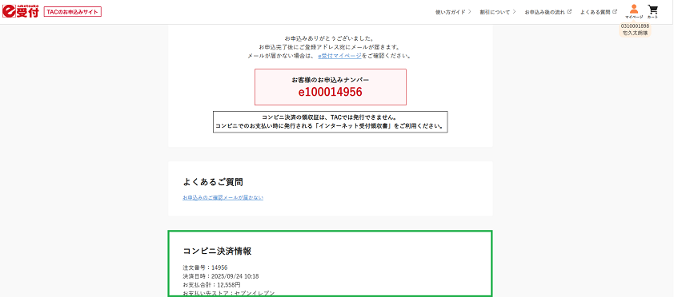The height and width of the screenshot is (297, 674).
Task: Follow the e受付マイページ link
Action: pos(339,56)
